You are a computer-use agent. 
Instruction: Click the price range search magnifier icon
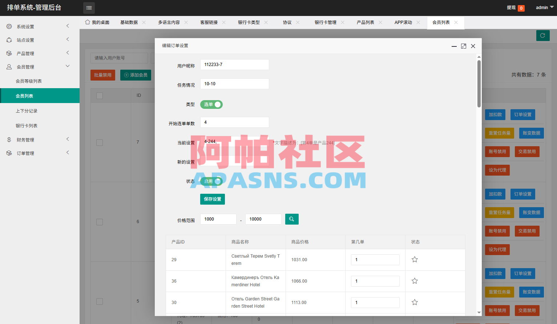tap(292, 219)
